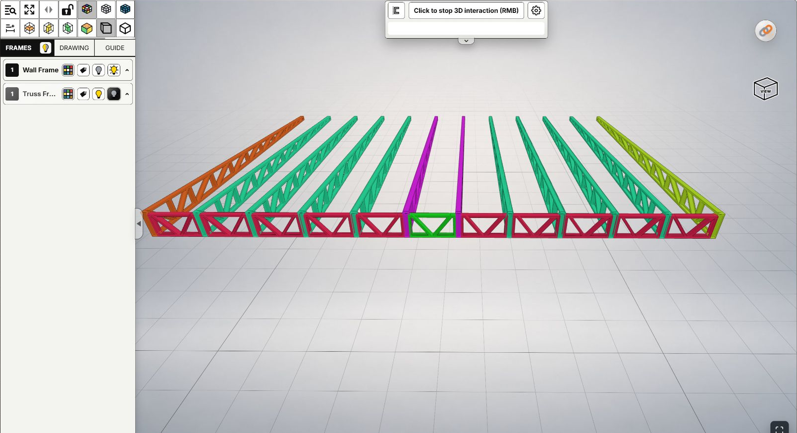This screenshot has height=433, width=797.
Task: Click the left-right flip arrows icon
Action: [x=49, y=9]
